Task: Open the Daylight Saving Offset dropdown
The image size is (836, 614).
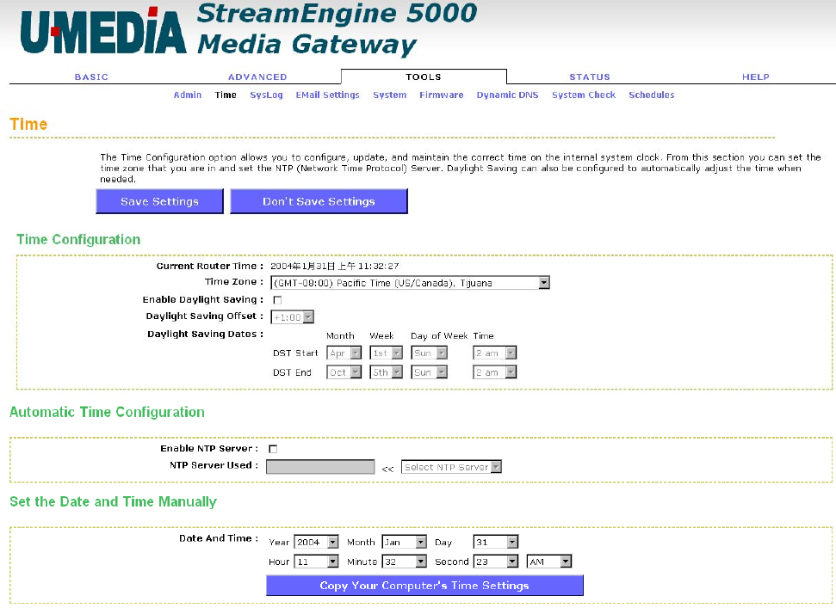Action: 292,316
